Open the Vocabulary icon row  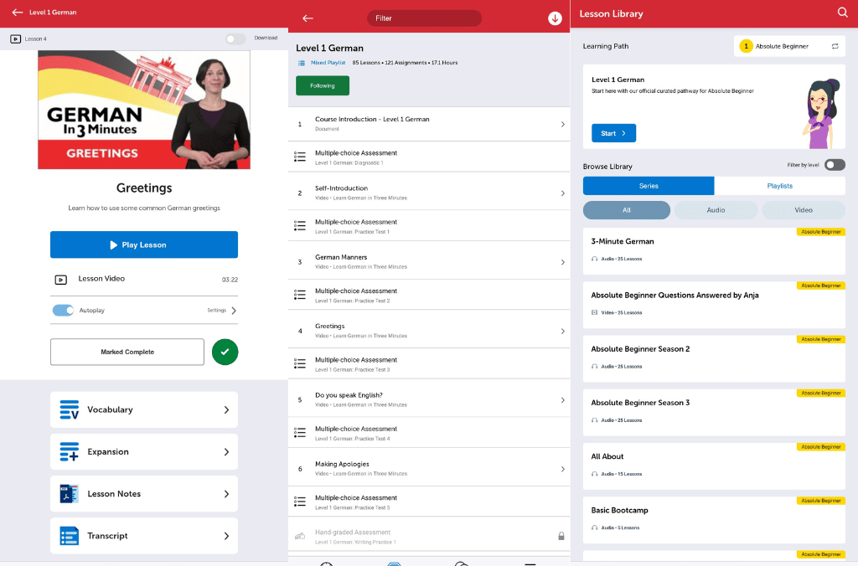coord(70,410)
